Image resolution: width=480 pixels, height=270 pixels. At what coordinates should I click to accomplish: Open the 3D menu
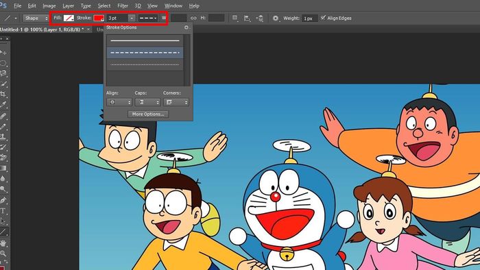coord(138,5)
